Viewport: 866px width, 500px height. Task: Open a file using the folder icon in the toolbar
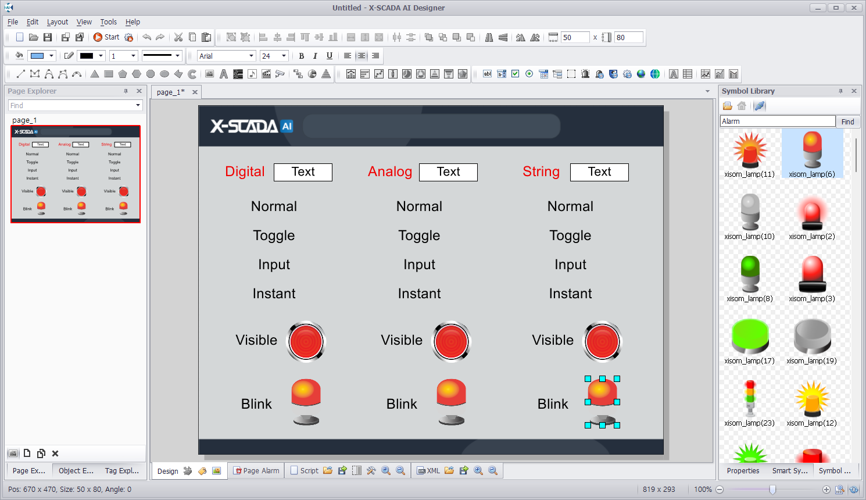(34, 37)
